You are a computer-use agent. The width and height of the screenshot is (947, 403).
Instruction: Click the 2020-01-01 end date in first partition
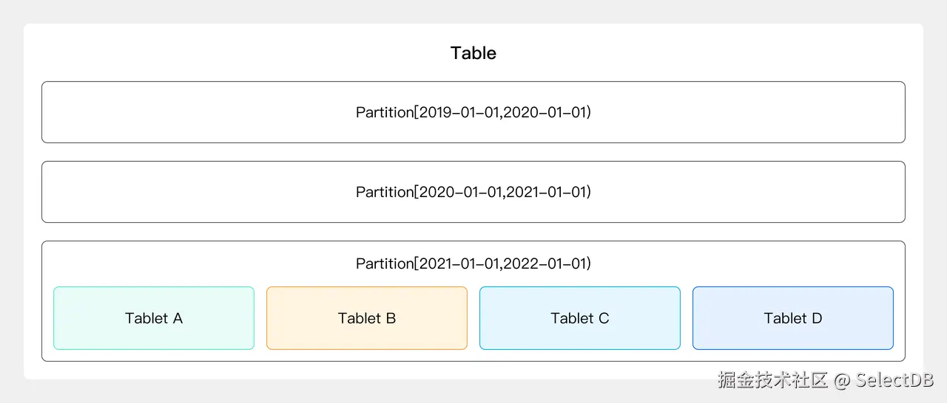pyautogui.click(x=545, y=112)
